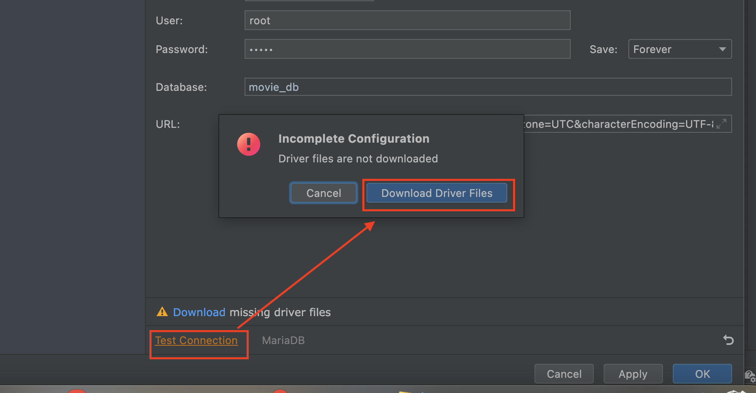Screen dimensions: 756x393
Task: Cancel the Incomplete Configuration dialog
Action: [x=323, y=193]
